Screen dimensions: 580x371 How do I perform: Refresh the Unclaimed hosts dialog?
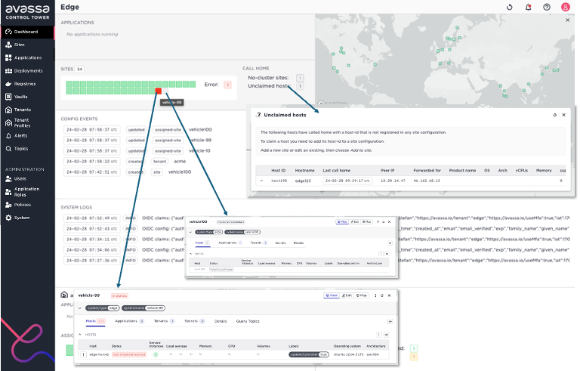point(554,115)
